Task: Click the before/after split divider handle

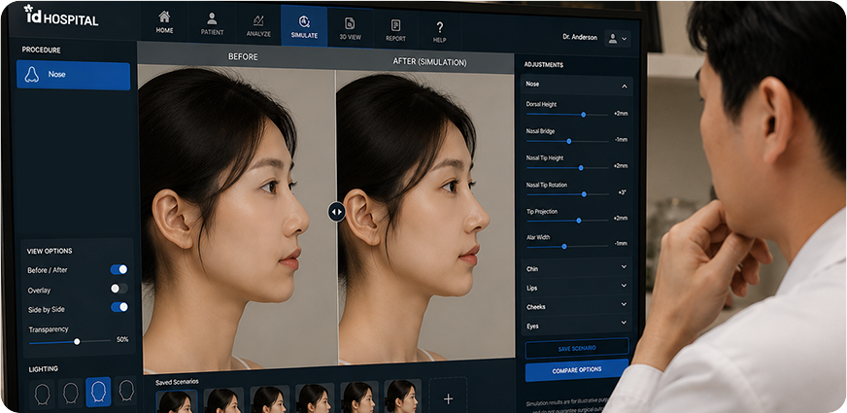Action: tap(336, 212)
